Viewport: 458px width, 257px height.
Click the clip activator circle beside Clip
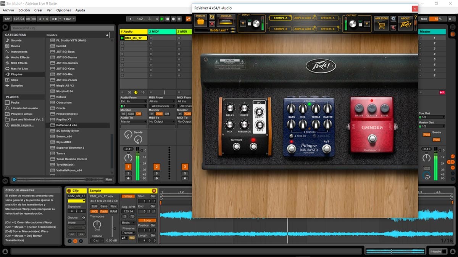(69, 191)
